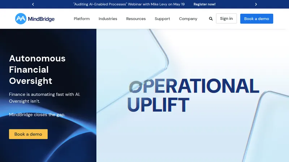
Task: Click the yellow Book a demo button
Action: point(28,134)
